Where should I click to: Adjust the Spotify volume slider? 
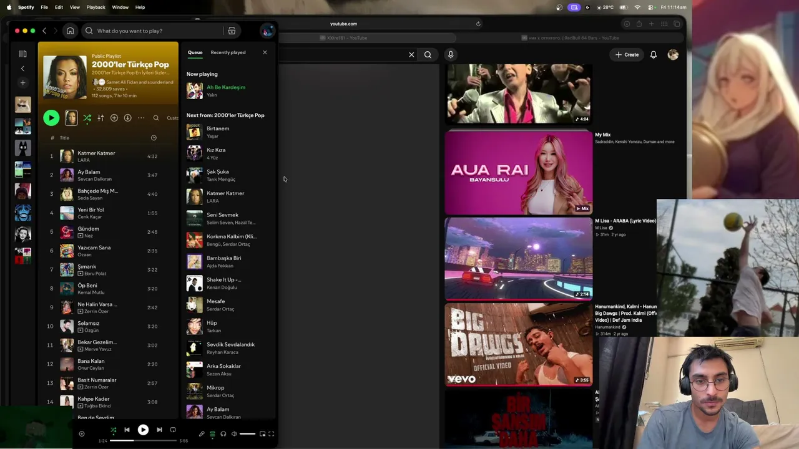click(247, 434)
